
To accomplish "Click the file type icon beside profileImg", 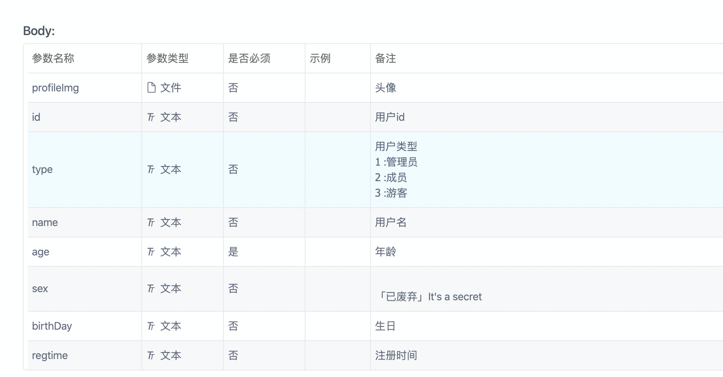I will (x=151, y=87).
